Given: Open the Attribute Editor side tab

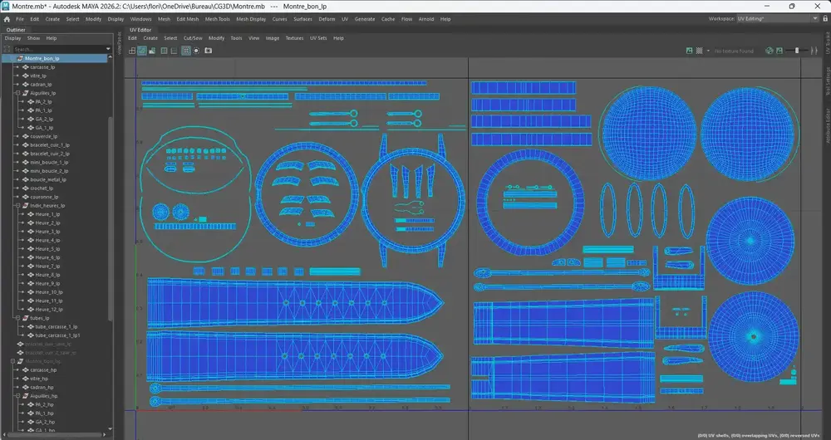Looking at the screenshot, I should (x=828, y=126).
